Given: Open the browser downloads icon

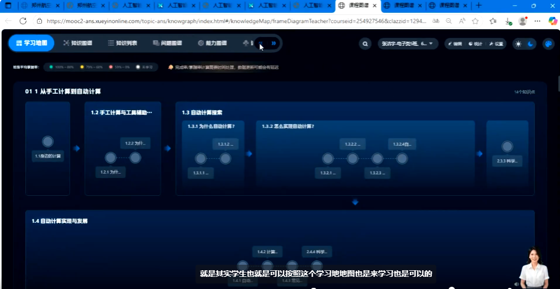Looking at the screenshot, I should click(507, 21).
